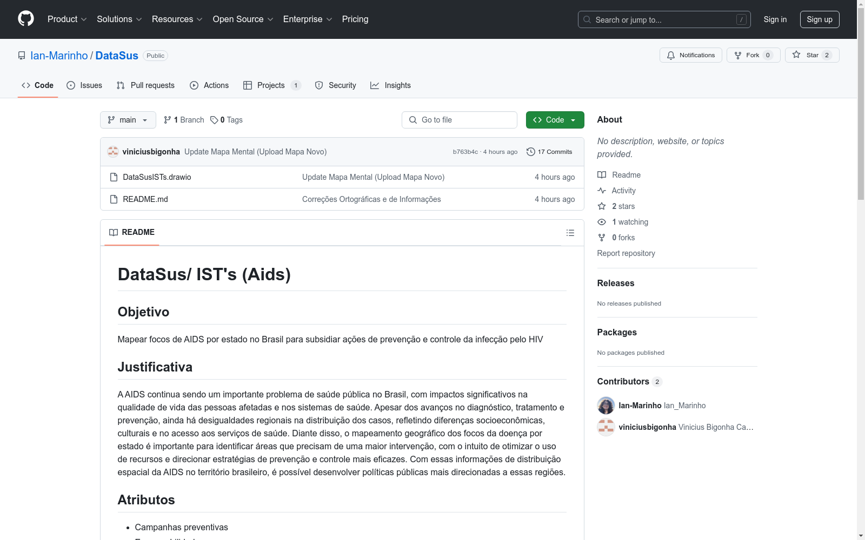Fork the DataSus repository

[x=753, y=55]
